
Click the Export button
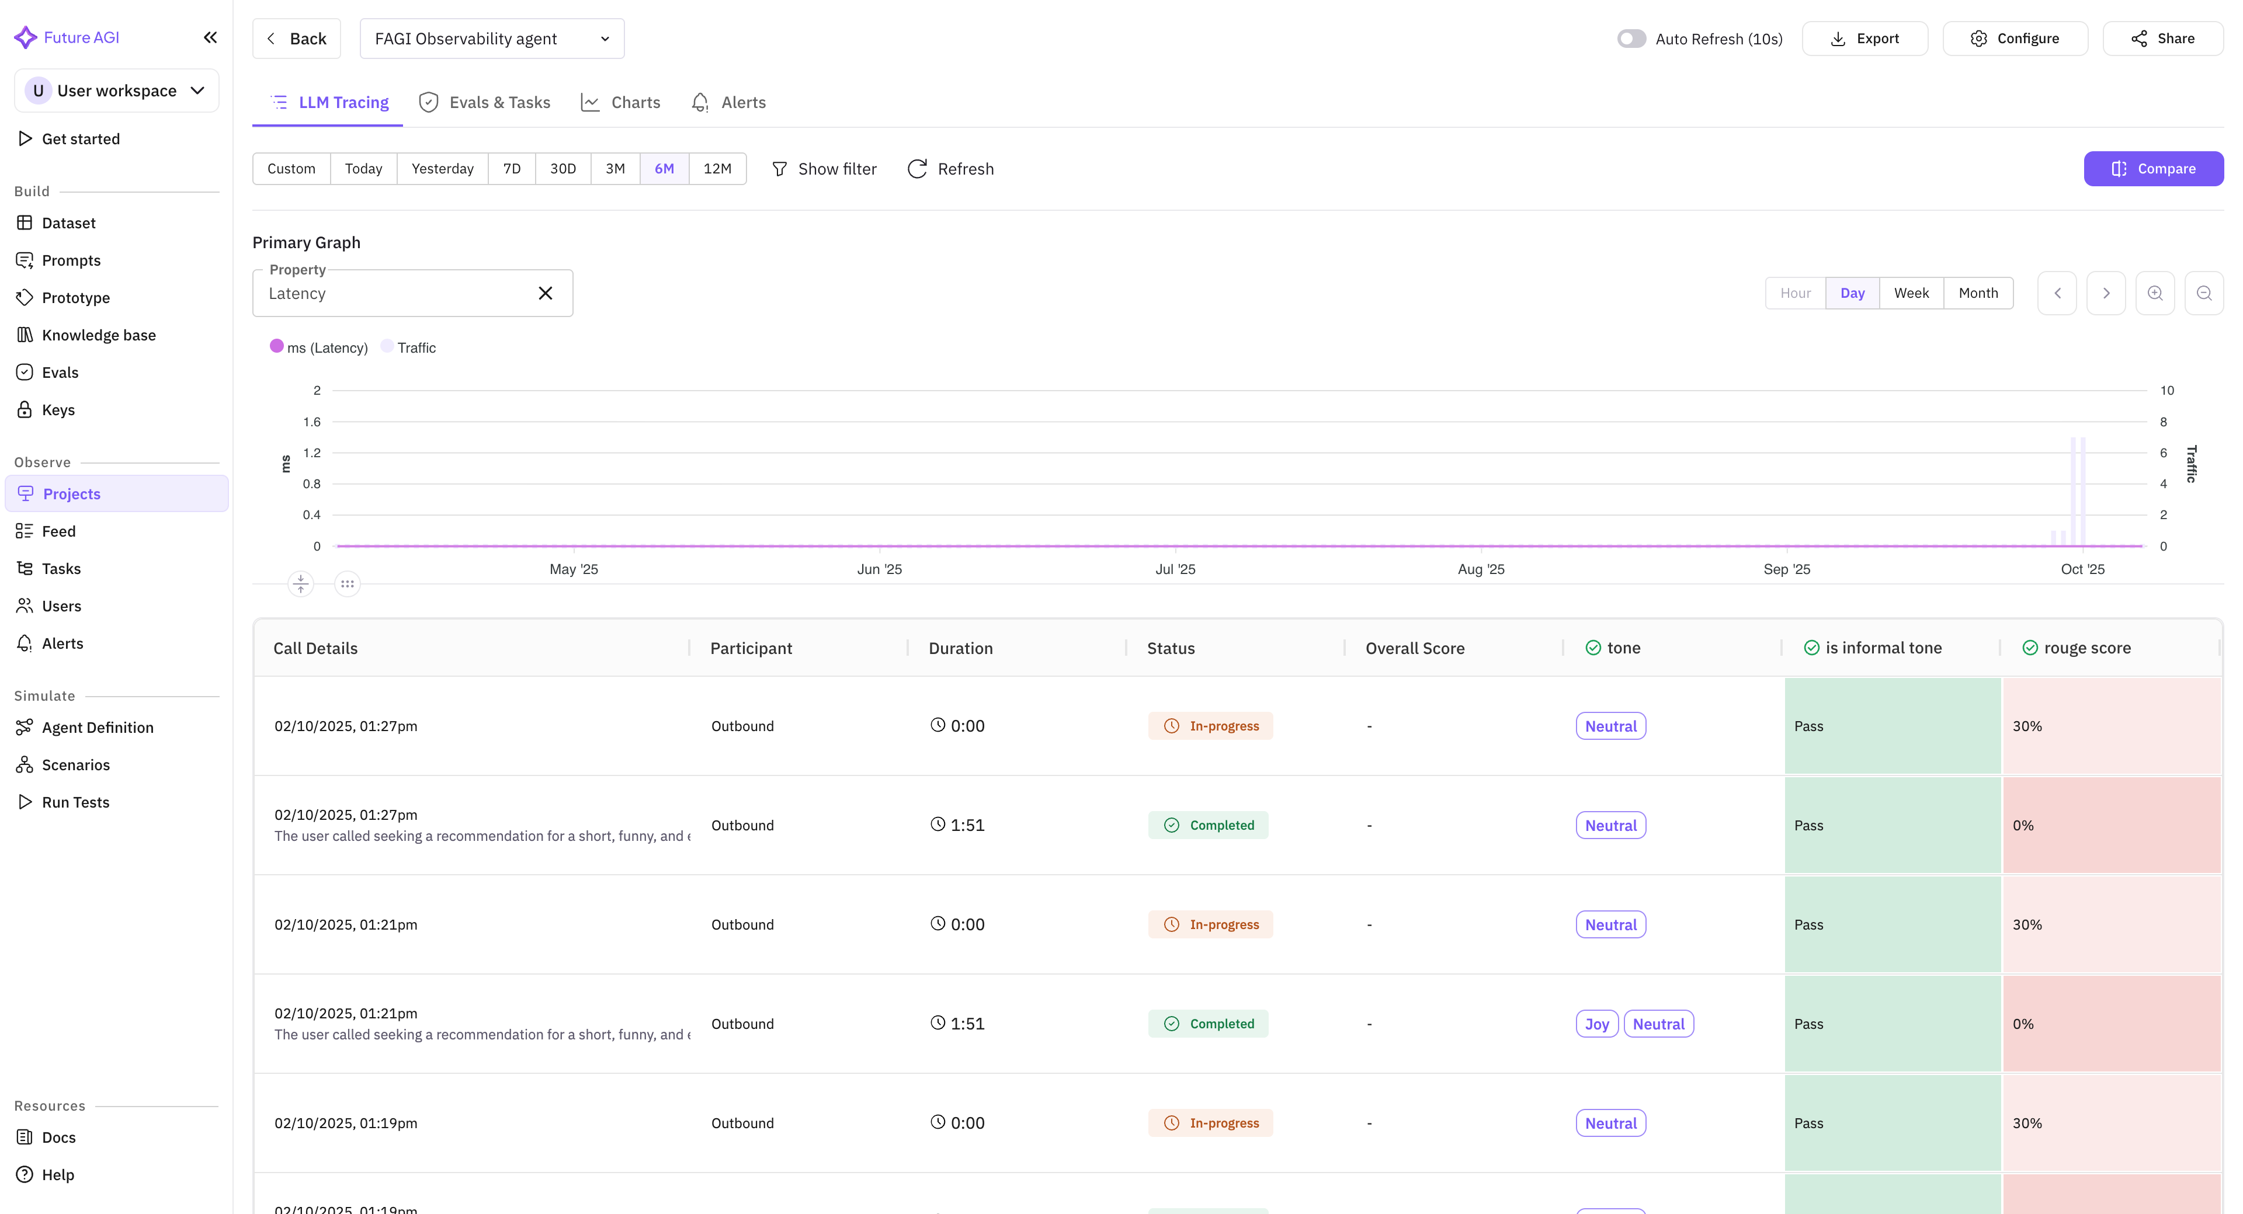pyautogui.click(x=1864, y=37)
